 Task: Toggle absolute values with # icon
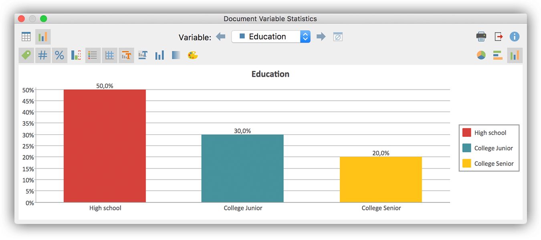42,55
